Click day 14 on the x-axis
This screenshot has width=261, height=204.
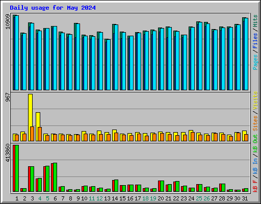tap(115, 198)
